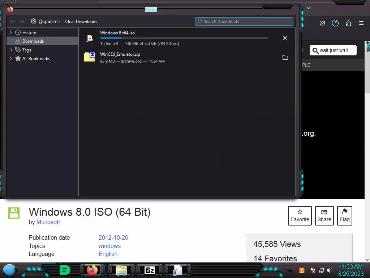Screen dimensions: 370x278
Task: Click the scrollbar down arrow
Action: pos(367,260)
